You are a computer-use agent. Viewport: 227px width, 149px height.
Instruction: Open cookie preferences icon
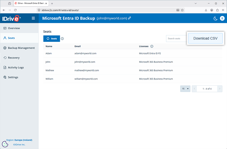[x=5, y=144]
